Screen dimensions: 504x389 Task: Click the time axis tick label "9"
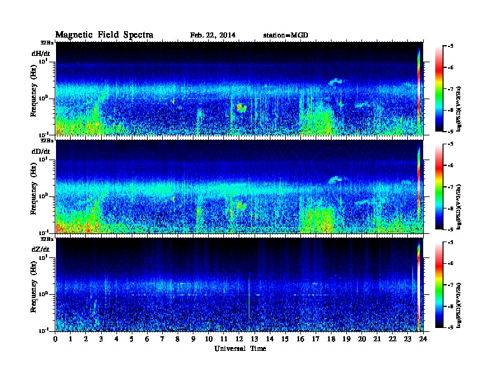pyautogui.click(x=193, y=339)
